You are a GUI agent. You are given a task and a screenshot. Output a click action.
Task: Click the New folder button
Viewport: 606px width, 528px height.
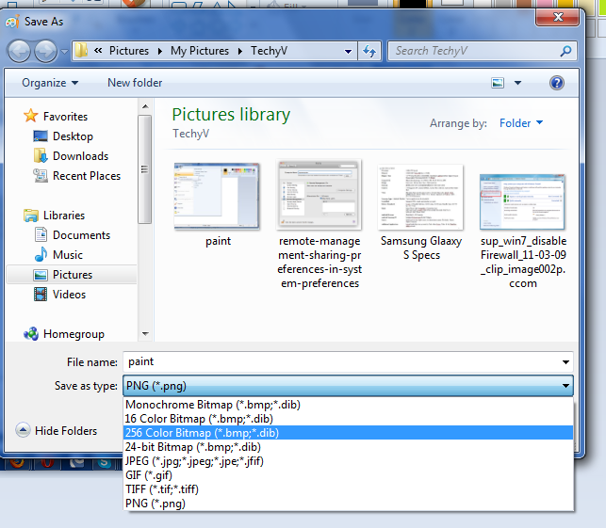coord(135,83)
